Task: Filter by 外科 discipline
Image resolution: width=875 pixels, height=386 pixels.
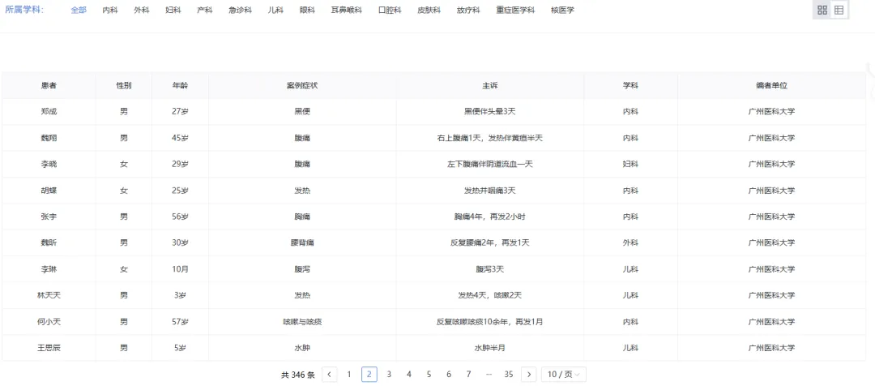Action: tap(142, 10)
